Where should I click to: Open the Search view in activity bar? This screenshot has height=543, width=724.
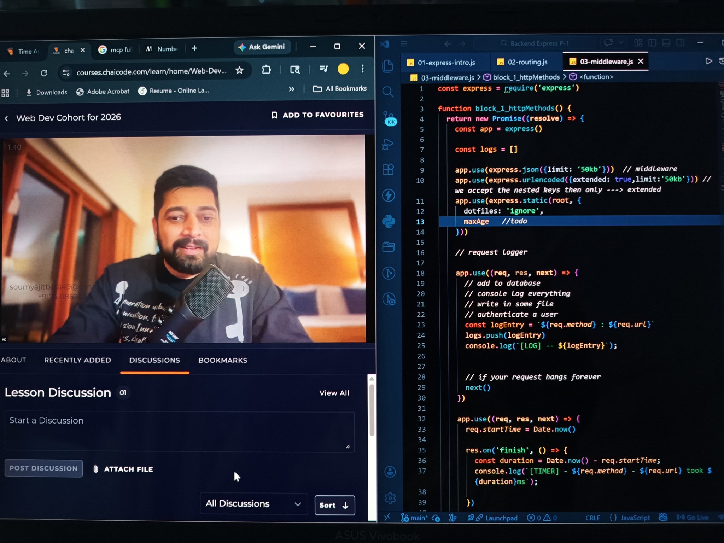388,92
